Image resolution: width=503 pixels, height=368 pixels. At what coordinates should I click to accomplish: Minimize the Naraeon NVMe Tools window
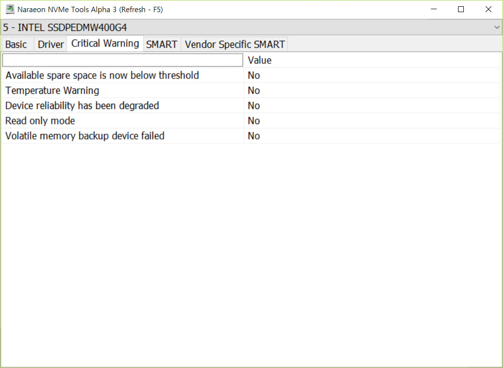click(x=434, y=9)
